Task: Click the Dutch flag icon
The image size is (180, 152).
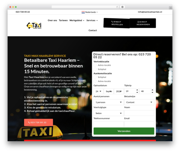Action: pos(83,12)
